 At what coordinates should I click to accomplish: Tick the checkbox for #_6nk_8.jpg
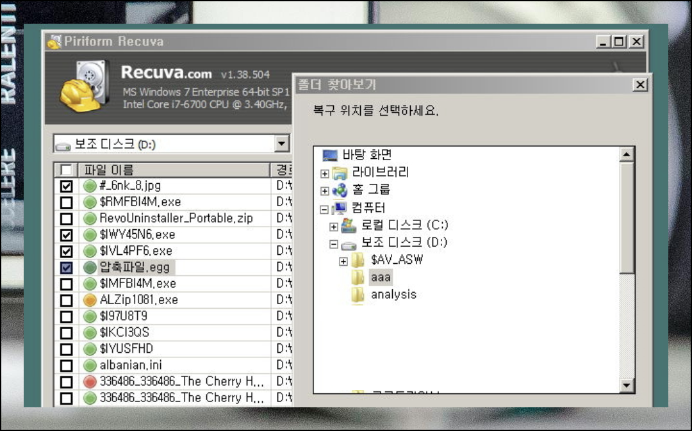coord(66,186)
